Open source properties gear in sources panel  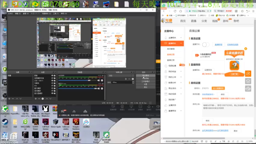(43, 99)
